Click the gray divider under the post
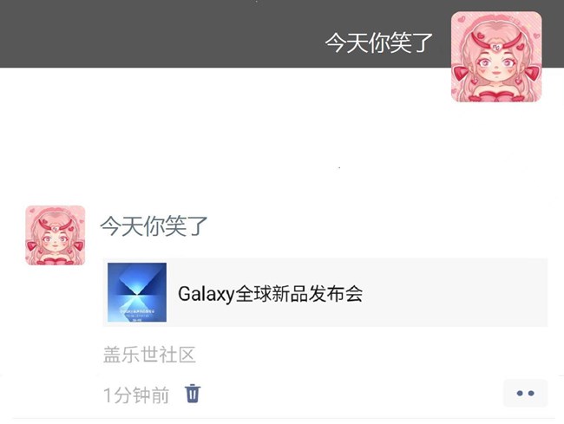564x424 pixels. (x=284, y=418)
